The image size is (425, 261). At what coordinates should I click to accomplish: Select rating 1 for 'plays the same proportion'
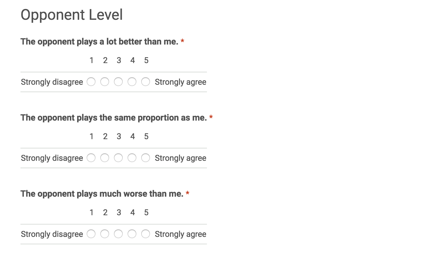tap(91, 158)
